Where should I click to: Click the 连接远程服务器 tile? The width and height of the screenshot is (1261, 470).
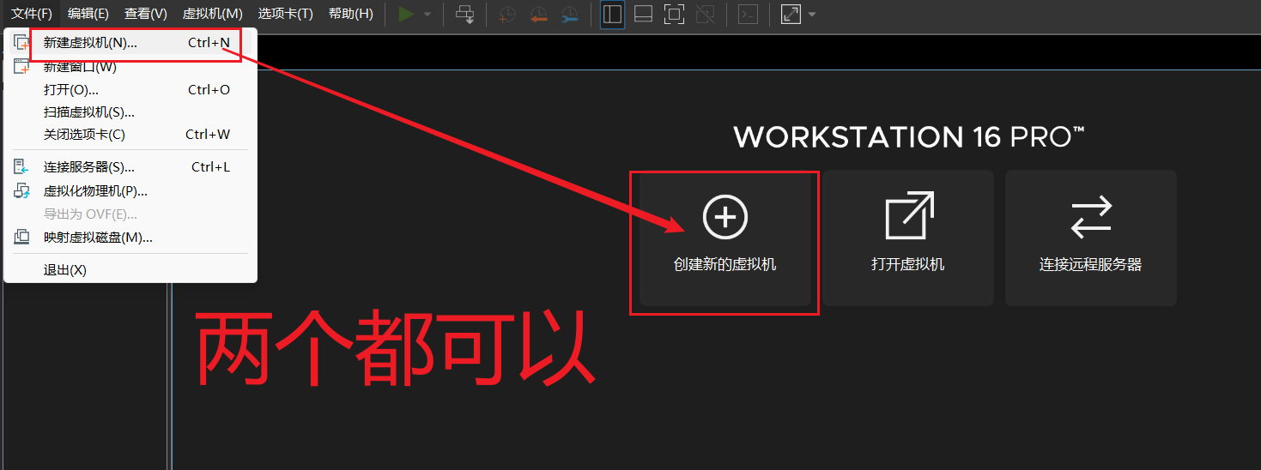click(x=1091, y=238)
